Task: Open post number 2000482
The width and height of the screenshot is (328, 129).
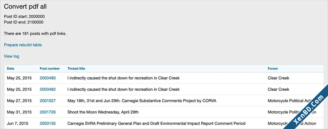Action: click(48, 89)
